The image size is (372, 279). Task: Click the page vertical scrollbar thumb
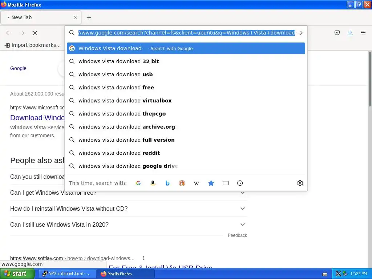(x=369, y=79)
